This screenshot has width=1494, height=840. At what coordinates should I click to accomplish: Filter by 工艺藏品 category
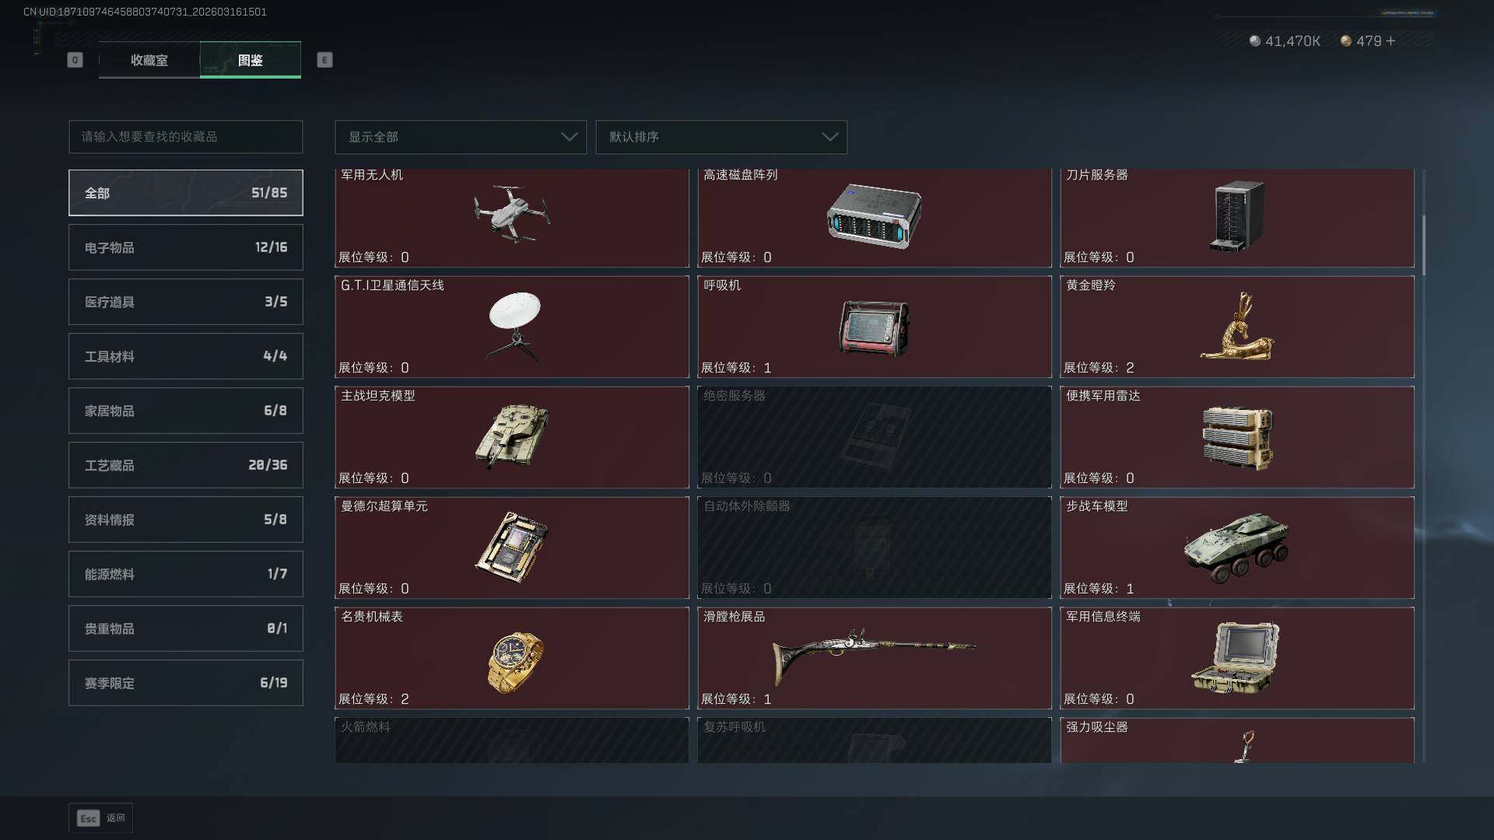186,465
